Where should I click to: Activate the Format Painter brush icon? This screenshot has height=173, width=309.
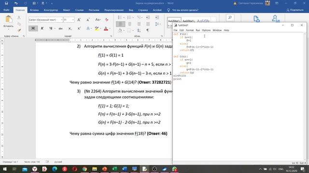(x=19, y=30)
